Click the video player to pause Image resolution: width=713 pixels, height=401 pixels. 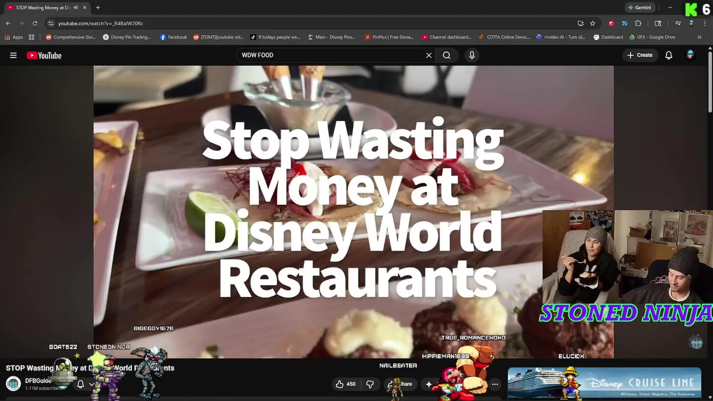tap(353, 212)
